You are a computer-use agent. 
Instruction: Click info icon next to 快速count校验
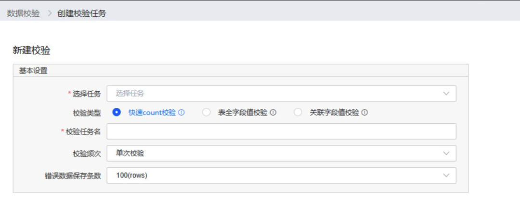182,113
